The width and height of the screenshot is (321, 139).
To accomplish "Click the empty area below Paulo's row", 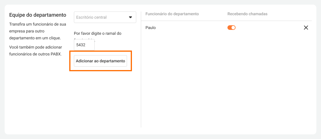I will click(x=225, y=80).
